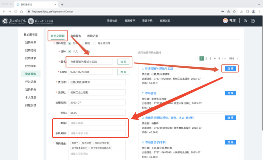263x161 pixels.
Task: Select the 期刊 resource type radio
Action: (83, 43)
